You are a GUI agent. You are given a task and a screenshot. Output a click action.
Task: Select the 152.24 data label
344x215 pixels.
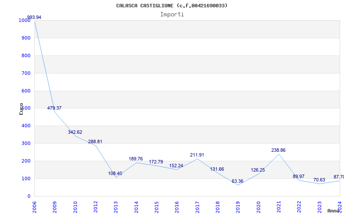pyautogui.click(x=176, y=166)
